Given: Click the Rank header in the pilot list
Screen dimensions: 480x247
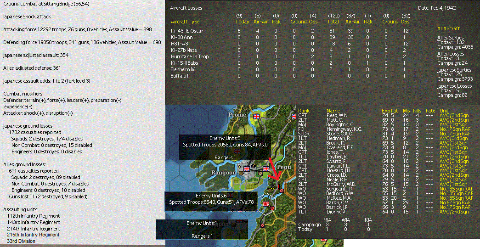Looking at the screenshot, I should [304, 111].
